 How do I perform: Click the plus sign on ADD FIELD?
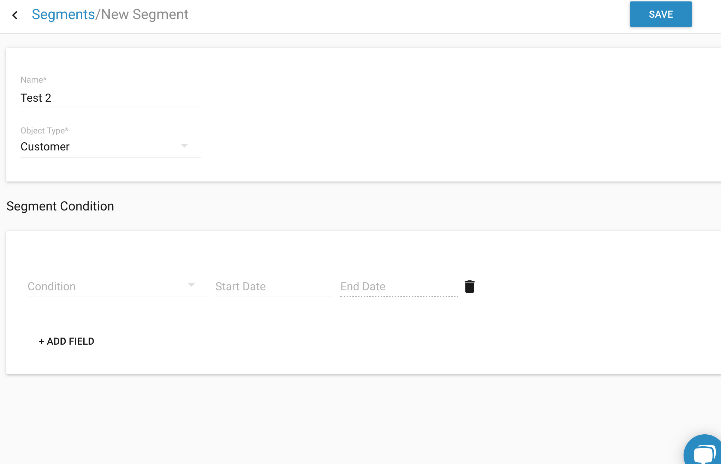[x=41, y=341]
